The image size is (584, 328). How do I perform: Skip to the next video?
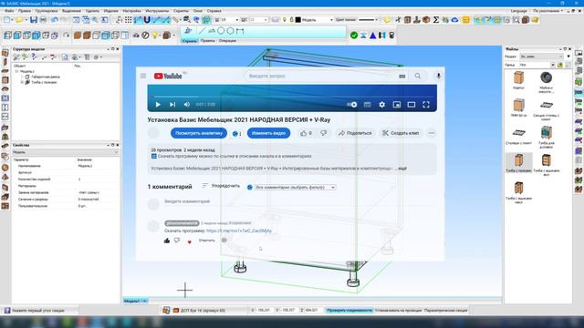[172, 105]
